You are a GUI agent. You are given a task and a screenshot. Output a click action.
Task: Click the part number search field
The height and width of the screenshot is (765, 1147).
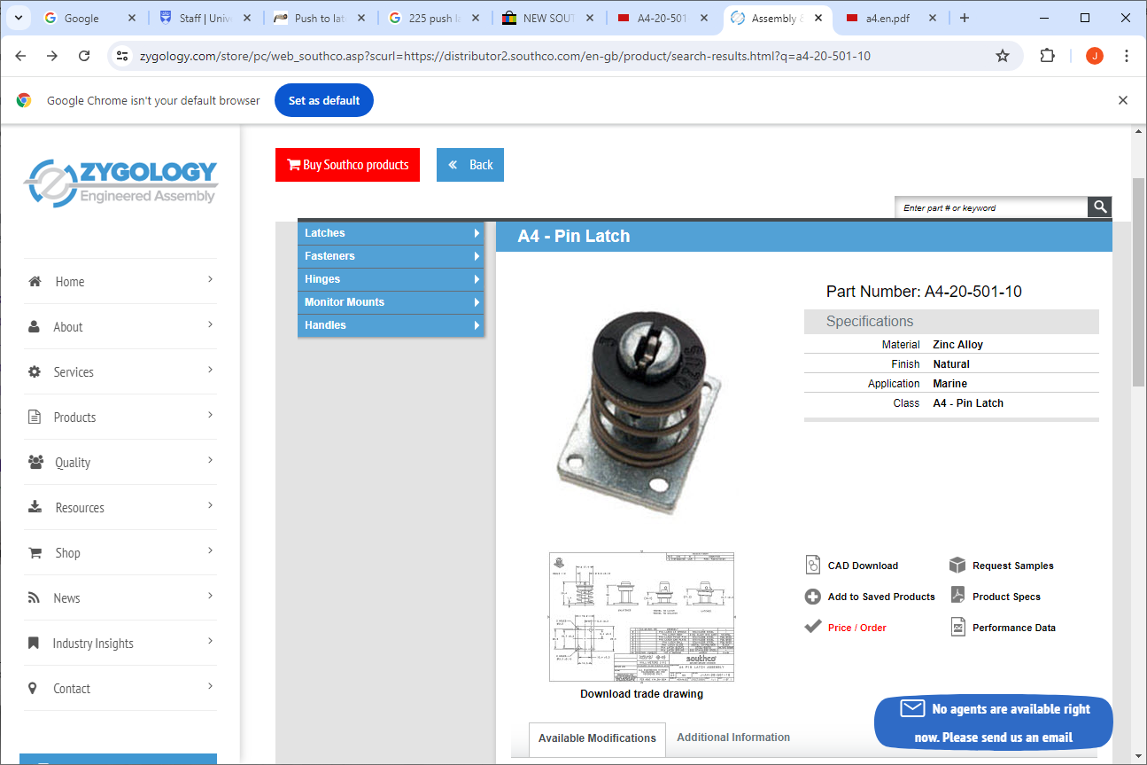click(991, 207)
